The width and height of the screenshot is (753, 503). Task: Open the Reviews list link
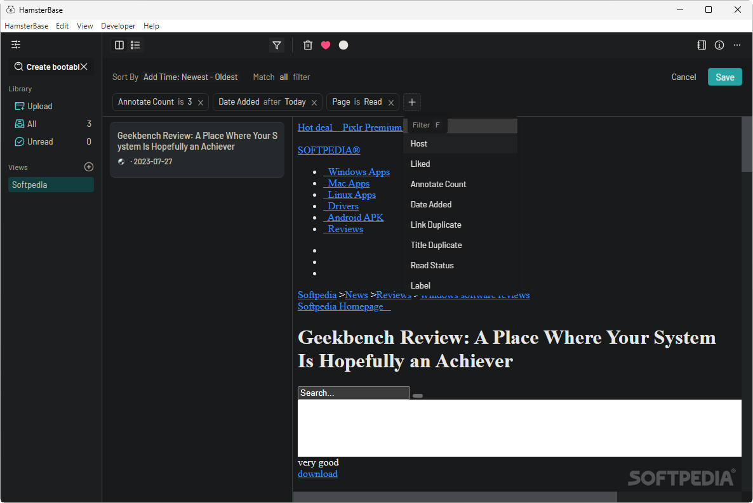click(343, 229)
